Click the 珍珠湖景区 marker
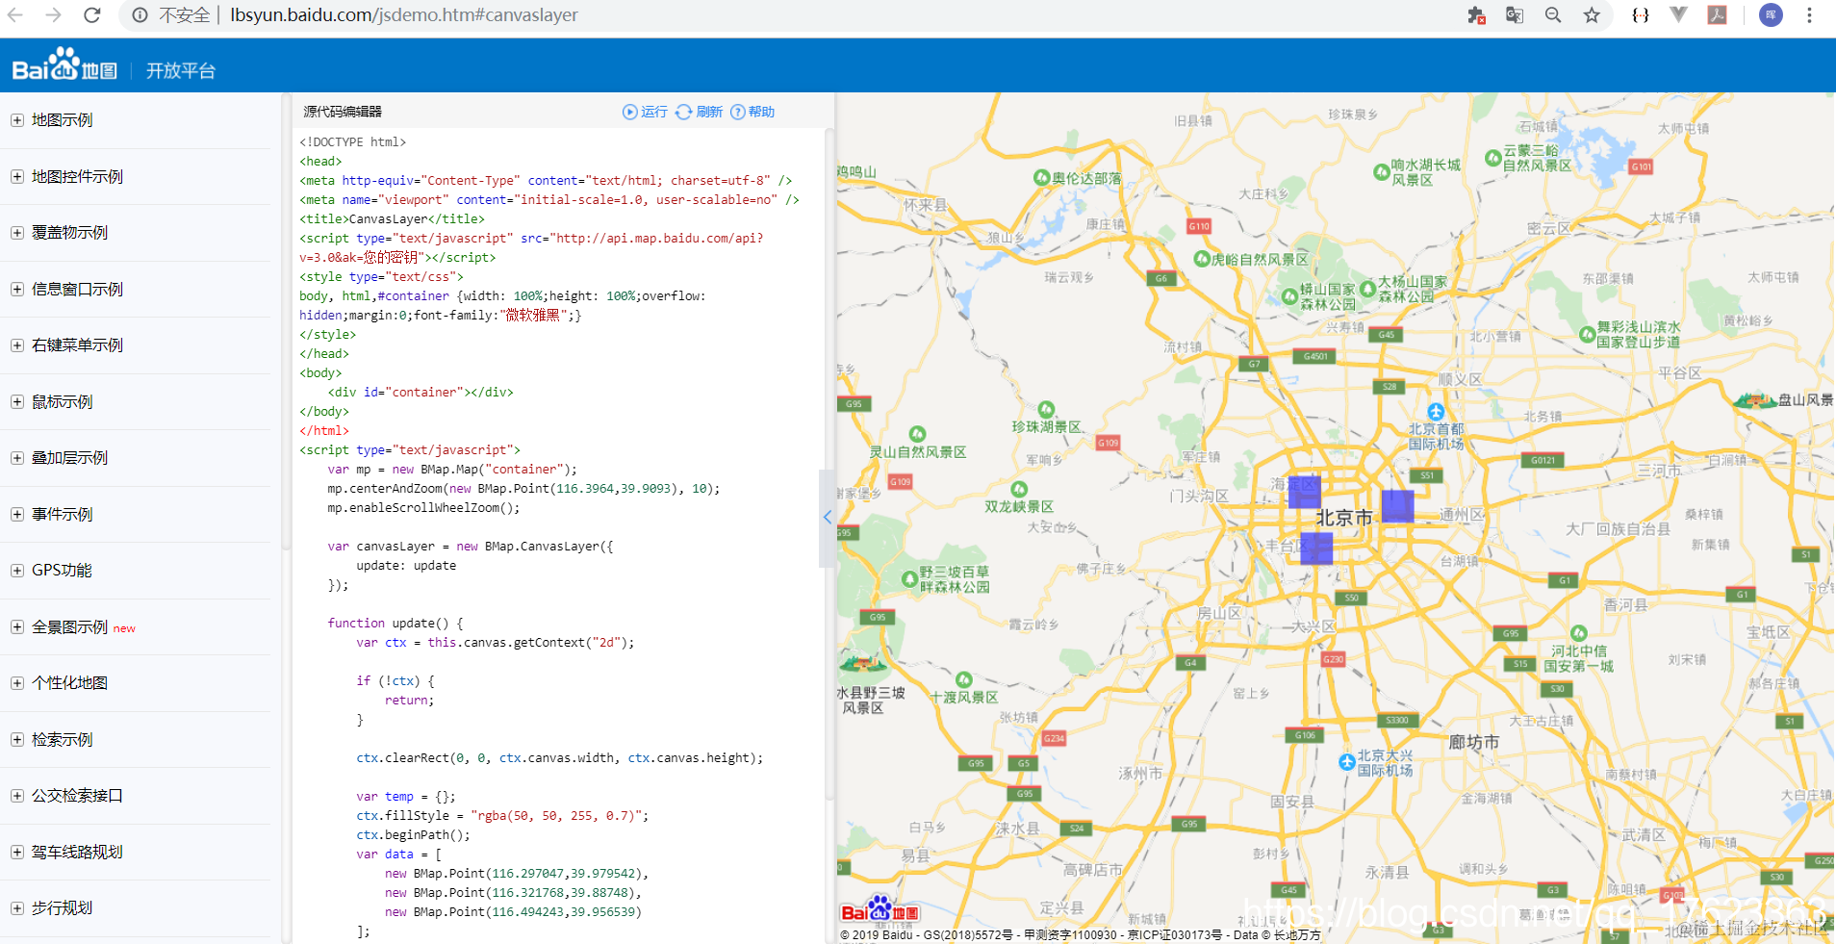The width and height of the screenshot is (1836, 944). coord(1046,409)
